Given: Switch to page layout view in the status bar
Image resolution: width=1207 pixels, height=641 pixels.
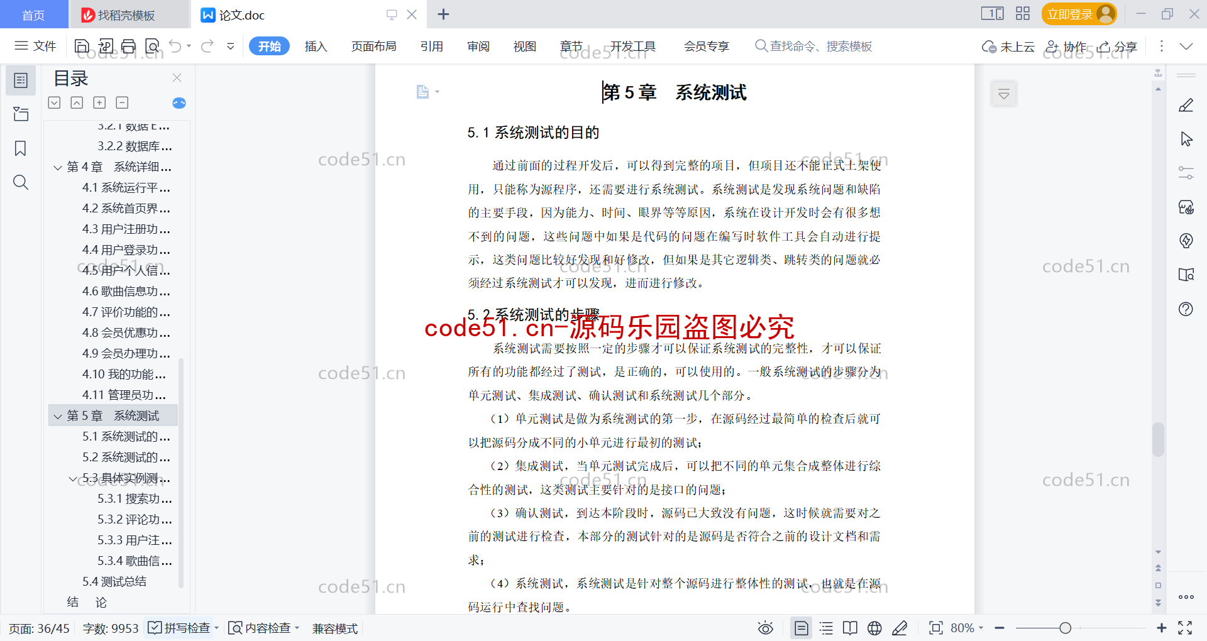Looking at the screenshot, I should coord(802,628).
